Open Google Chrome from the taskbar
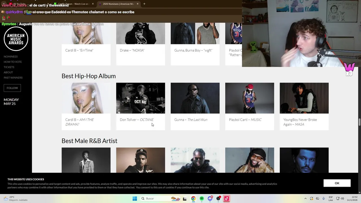Screen dimensions: 361x203 pyautogui.click(x=193, y=198)
